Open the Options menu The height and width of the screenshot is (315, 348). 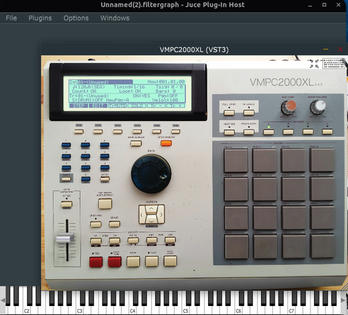76,18
